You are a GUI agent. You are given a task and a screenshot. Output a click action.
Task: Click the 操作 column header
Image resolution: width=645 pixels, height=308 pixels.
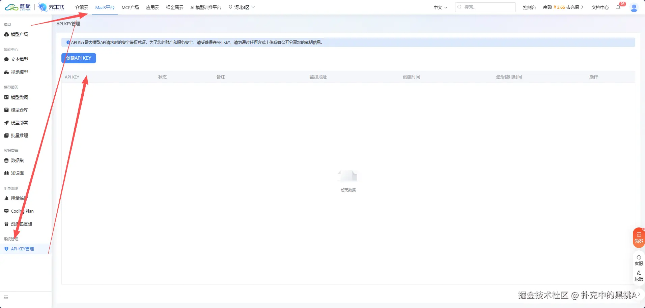coord(594,77)
